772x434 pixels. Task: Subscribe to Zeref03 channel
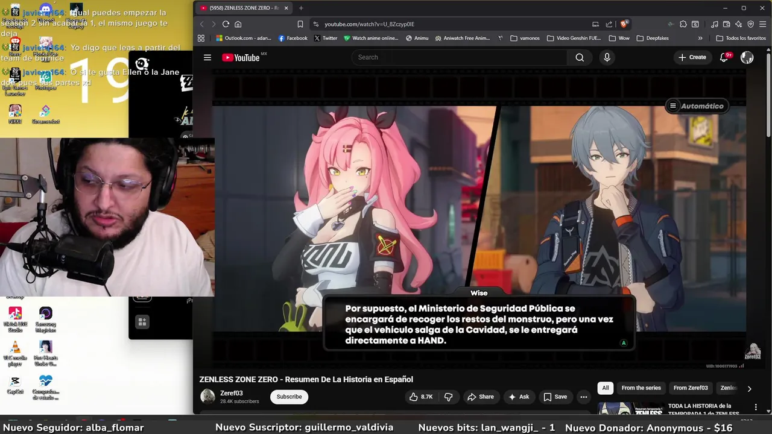(289, 397)
